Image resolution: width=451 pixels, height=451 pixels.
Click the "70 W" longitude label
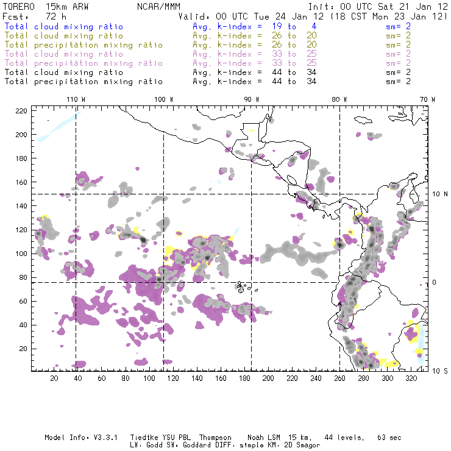pyautogui.click(x=428, y=99)
